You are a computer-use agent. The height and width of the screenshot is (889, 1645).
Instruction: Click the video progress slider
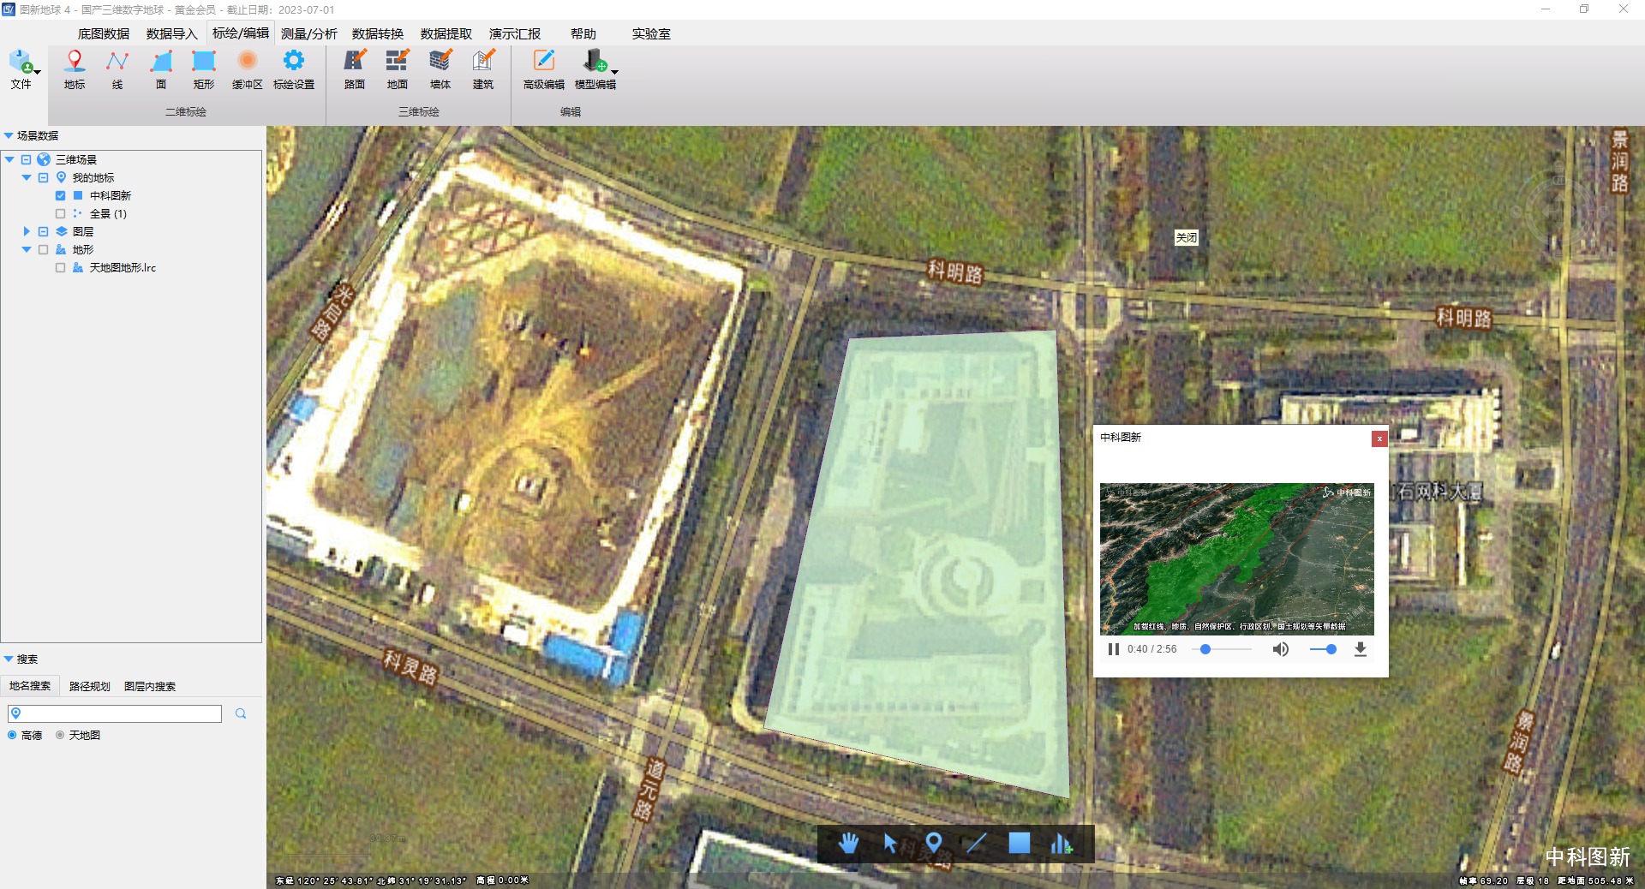click(1222, 649)
